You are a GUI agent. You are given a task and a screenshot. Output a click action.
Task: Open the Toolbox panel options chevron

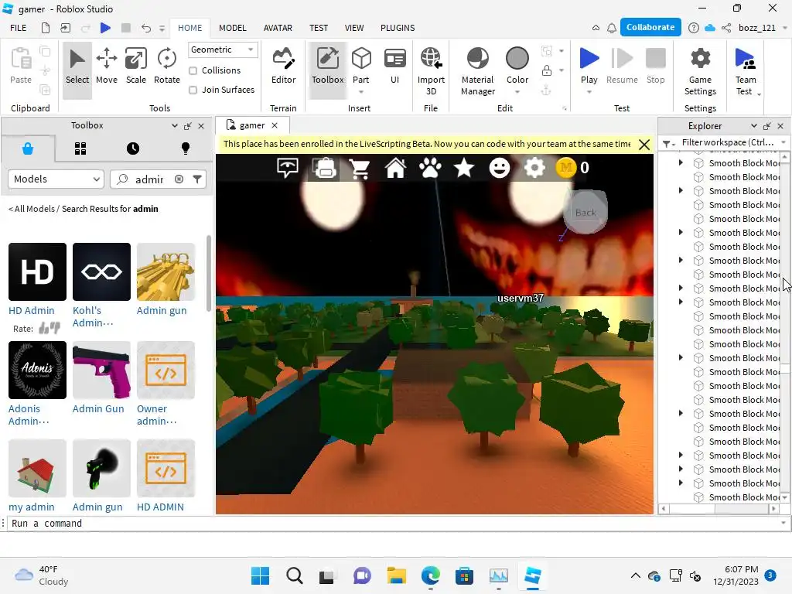pos(175,126)
